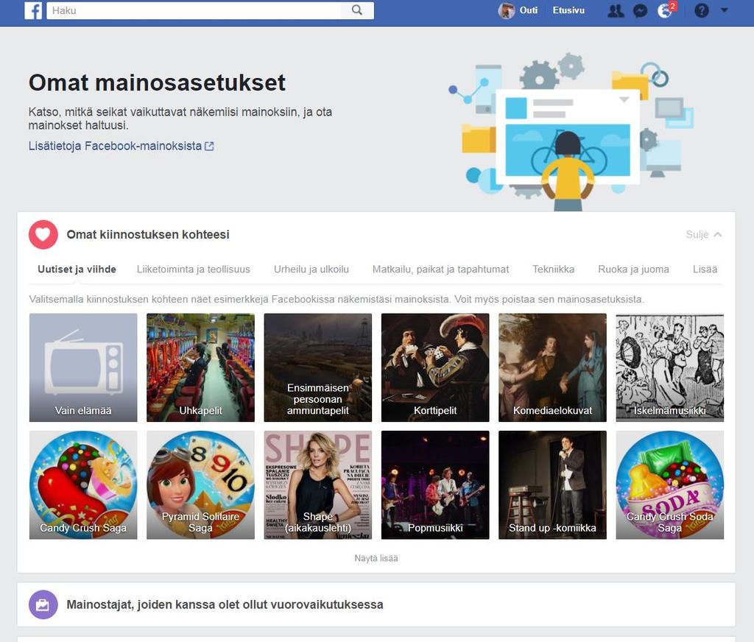Screen dimensions: 754x642
Task: Open Matkailu, paikat ja tapahtumat tab
Action: [440, 269]
